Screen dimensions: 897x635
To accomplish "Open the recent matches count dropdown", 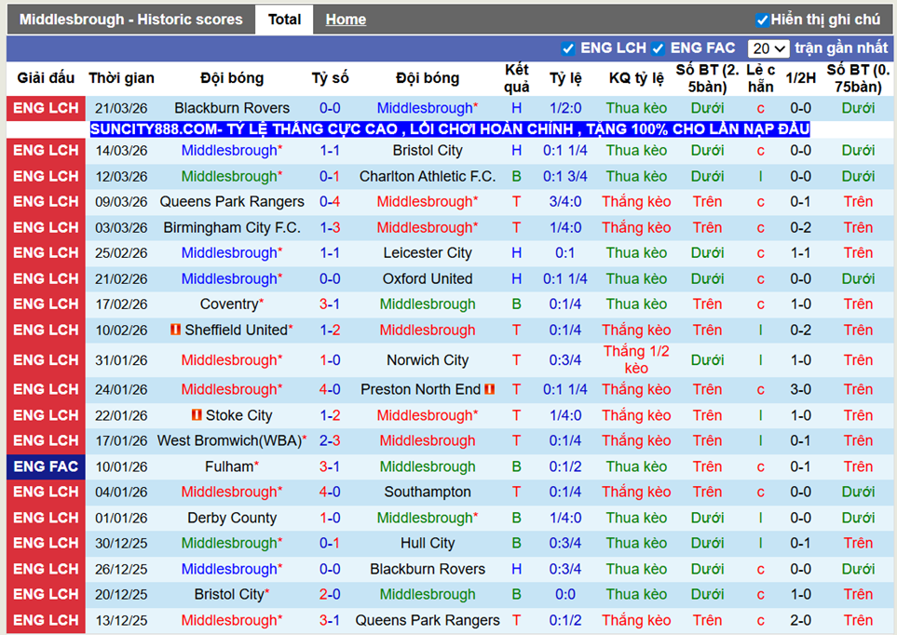I will pyautogui.click(x=768, y=47).
